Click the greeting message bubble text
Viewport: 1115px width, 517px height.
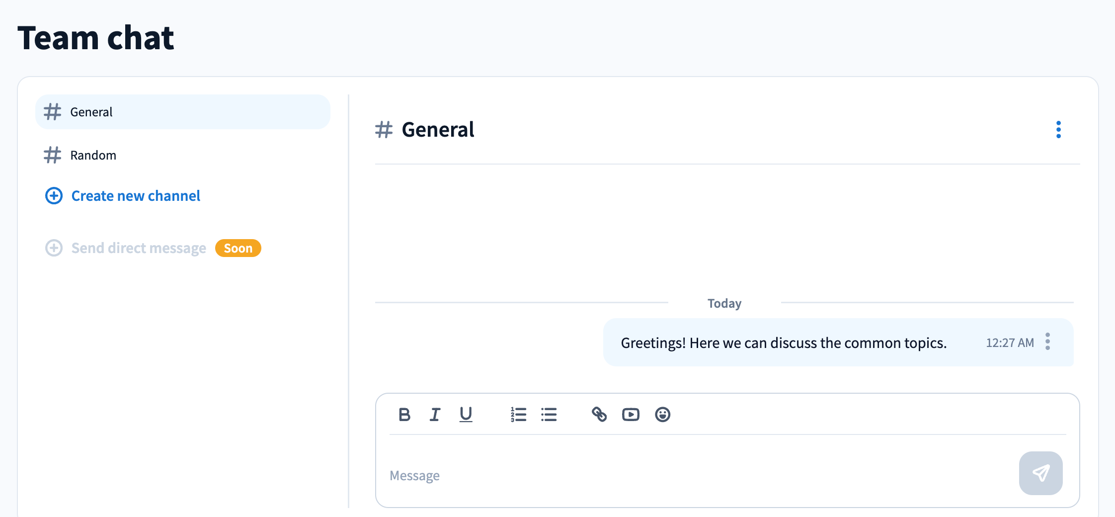coord(784,343)
